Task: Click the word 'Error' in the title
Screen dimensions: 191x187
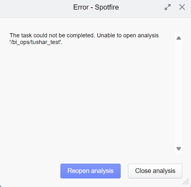Action: click(81, 7)
